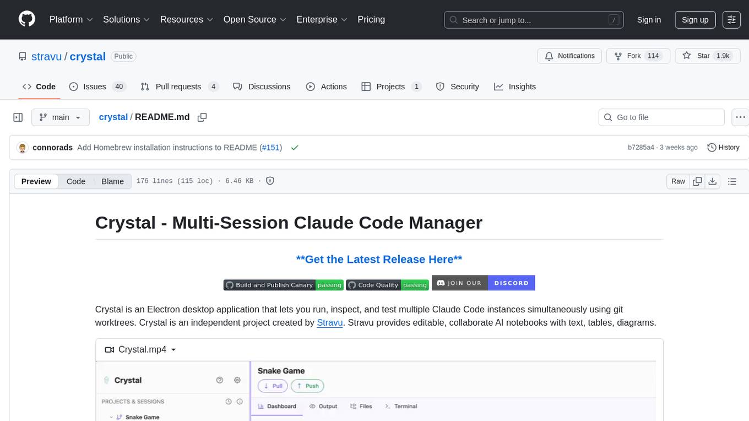
Task: Open the document outline list
Action: click(732, 181)
